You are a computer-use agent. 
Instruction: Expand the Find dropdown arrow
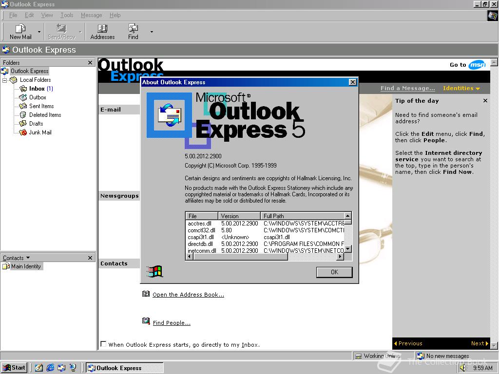(x=152, y=32)
